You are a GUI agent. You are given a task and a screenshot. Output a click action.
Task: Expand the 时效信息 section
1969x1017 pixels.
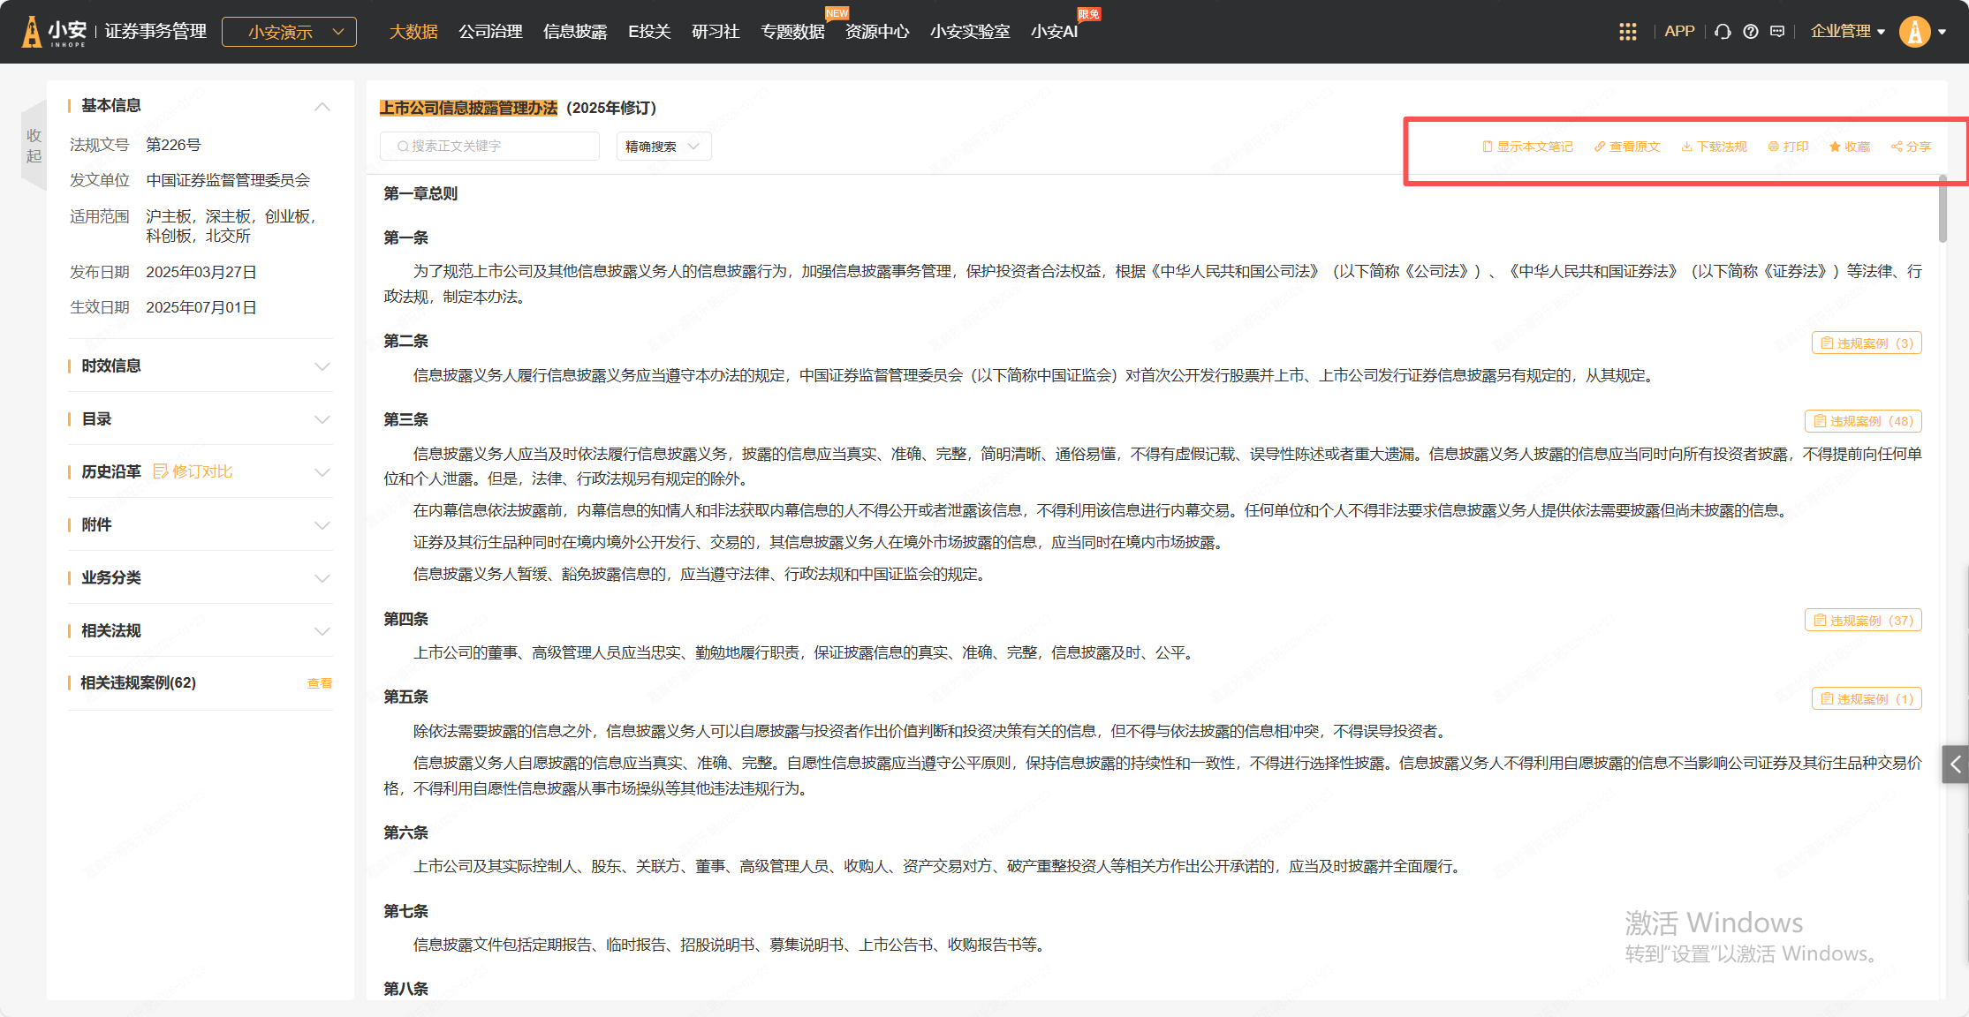322,366
